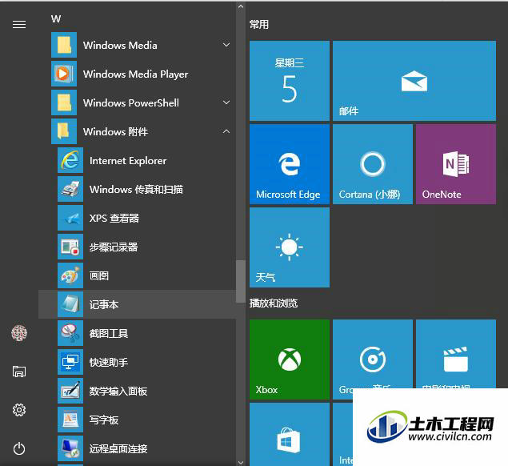Viewport: 508px width, 466px height.
Task: Open Internet Explorer icon
Action: 70,160
